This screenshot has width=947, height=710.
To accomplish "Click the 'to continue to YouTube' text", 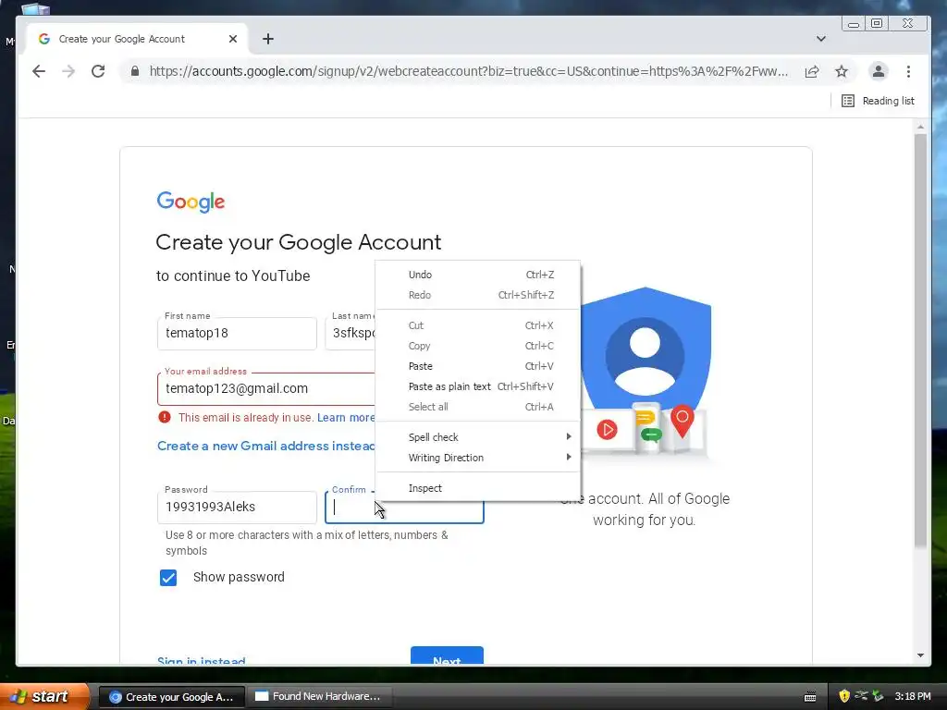I will pyautogui.click(x=233, y=275).
